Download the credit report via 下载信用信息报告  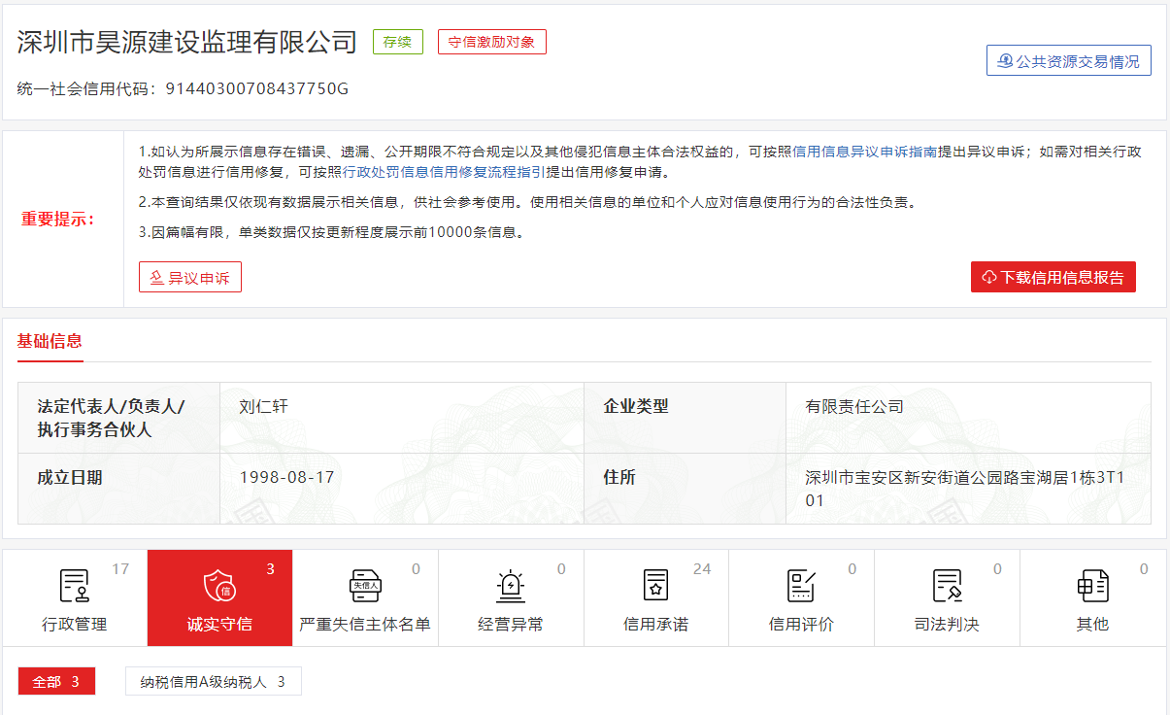click(1053, 277)
